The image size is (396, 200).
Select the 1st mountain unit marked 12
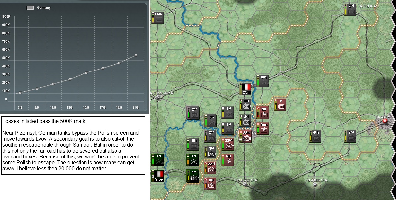pyautogui.click(x=193, y=176)
